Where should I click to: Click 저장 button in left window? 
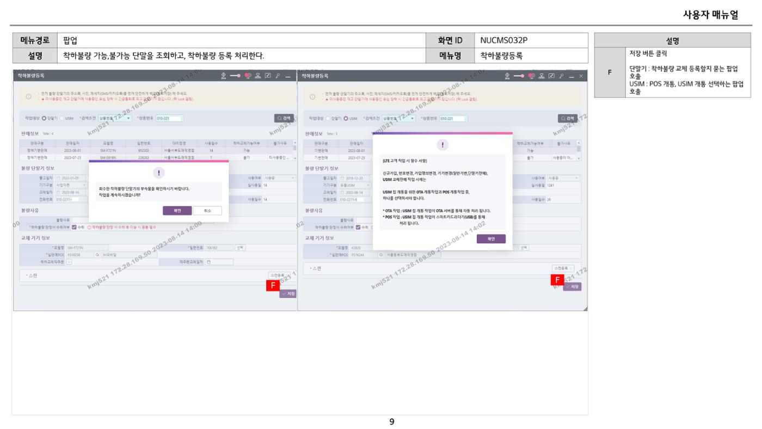click(x=288, y=293)
